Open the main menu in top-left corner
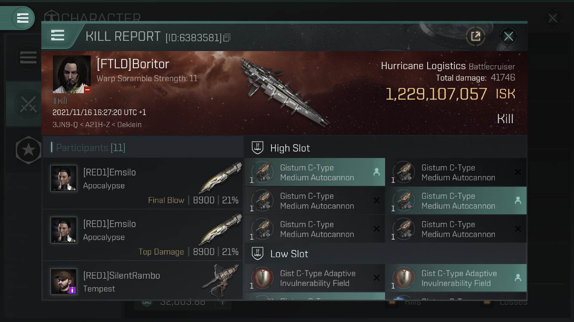Viewport: 574px width, 322px height. click(22, 18)
